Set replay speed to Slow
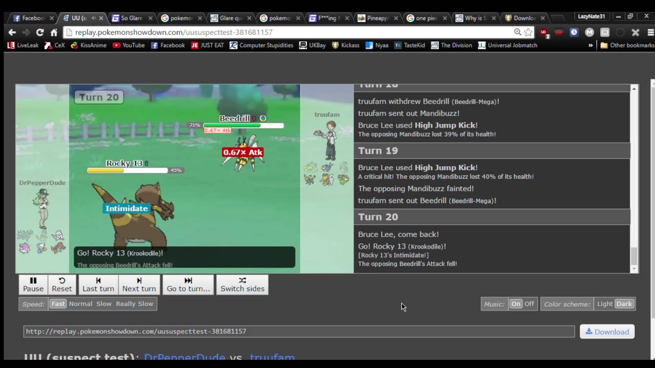Image resolution: width=655 pixels, height=368 pixels. click(x=104, y=304)
